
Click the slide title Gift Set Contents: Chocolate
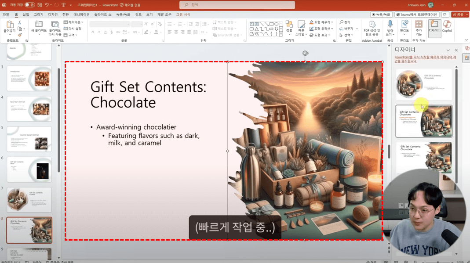tap(148, 94)
